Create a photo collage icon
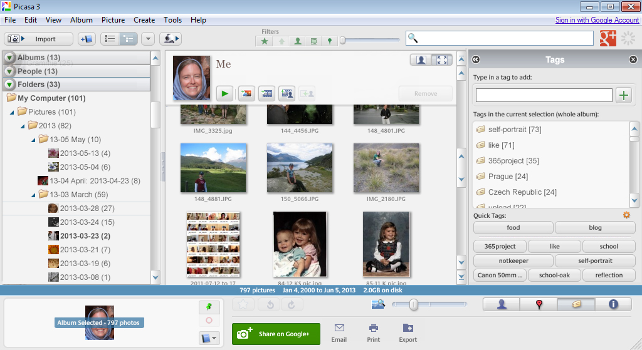This screenshot has height=350, width=642. tap(246, 94)
